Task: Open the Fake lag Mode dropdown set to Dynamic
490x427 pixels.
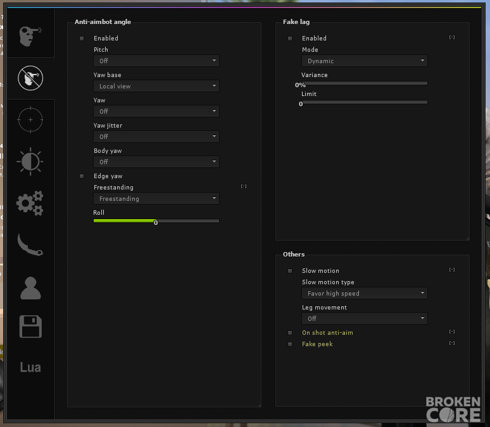Action: point(365,61)
